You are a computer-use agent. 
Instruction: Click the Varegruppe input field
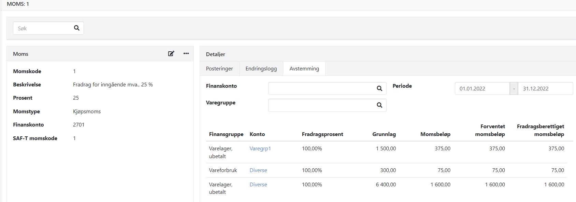click(x=321, y=105)
